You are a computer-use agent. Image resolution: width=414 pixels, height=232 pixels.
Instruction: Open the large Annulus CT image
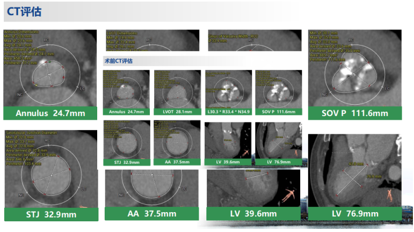(50, 68)
